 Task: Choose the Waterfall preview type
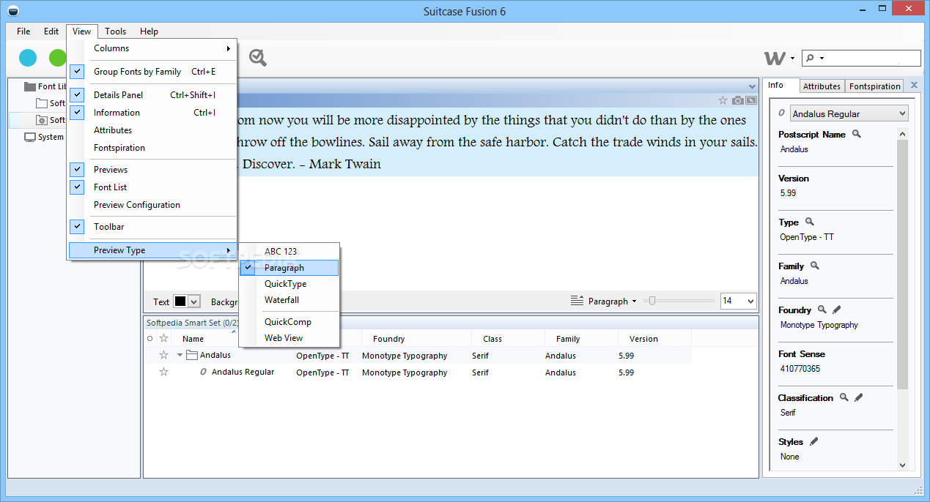[289, 300]
